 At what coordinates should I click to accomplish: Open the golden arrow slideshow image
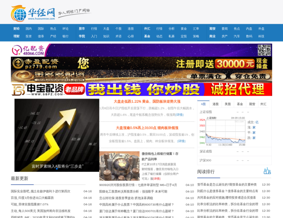(x=57, y=135)
